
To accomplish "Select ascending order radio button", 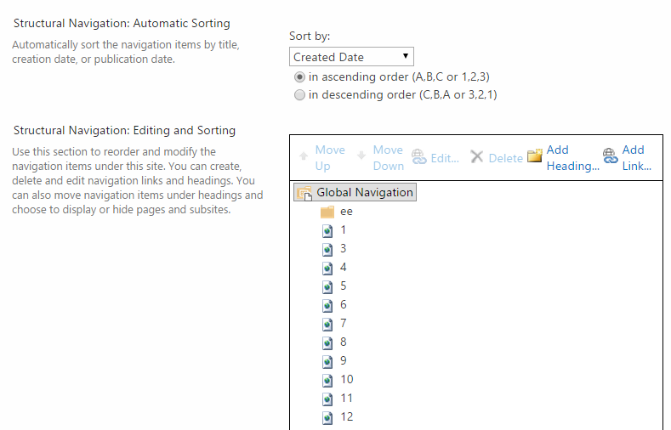I will click(x=299, y=77).
